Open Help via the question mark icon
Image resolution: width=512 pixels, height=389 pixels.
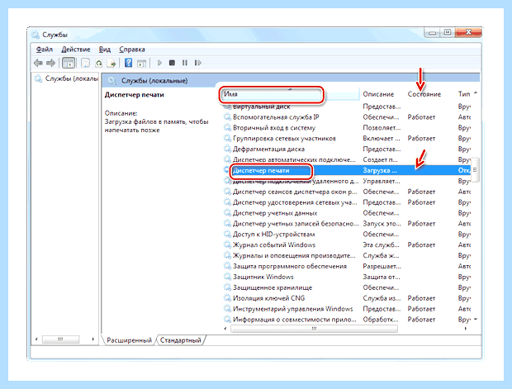click(x=129, y=63)
